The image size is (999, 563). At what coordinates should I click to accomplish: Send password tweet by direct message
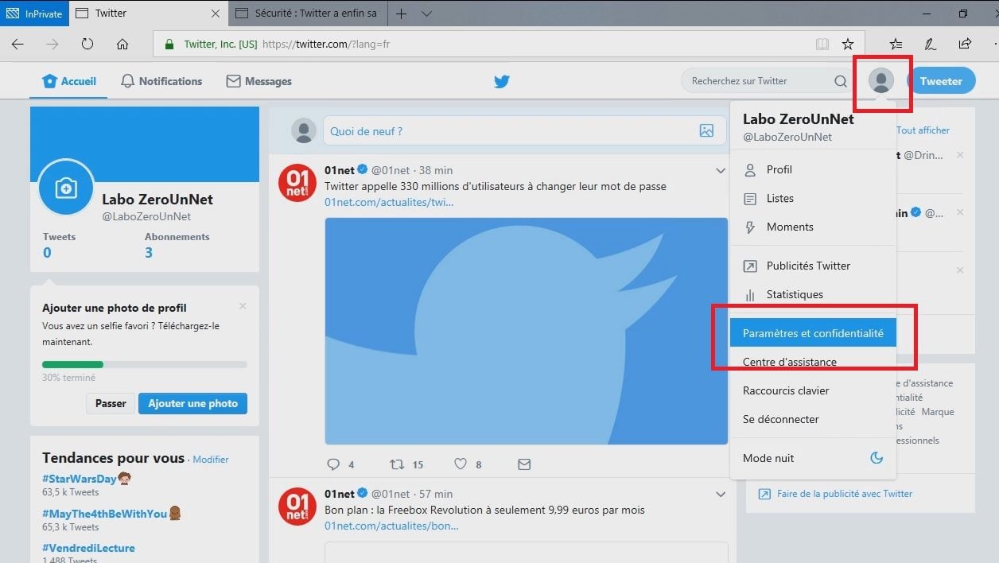pos(524,464)
